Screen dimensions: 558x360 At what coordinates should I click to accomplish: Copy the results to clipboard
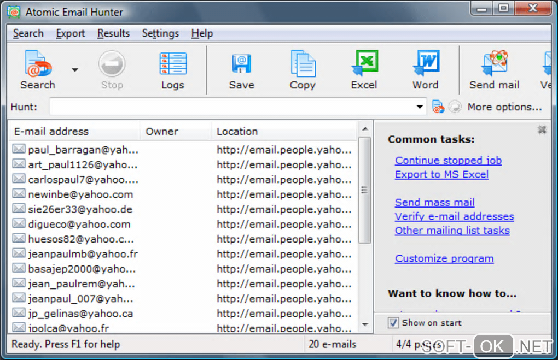[x=303, y=70]
